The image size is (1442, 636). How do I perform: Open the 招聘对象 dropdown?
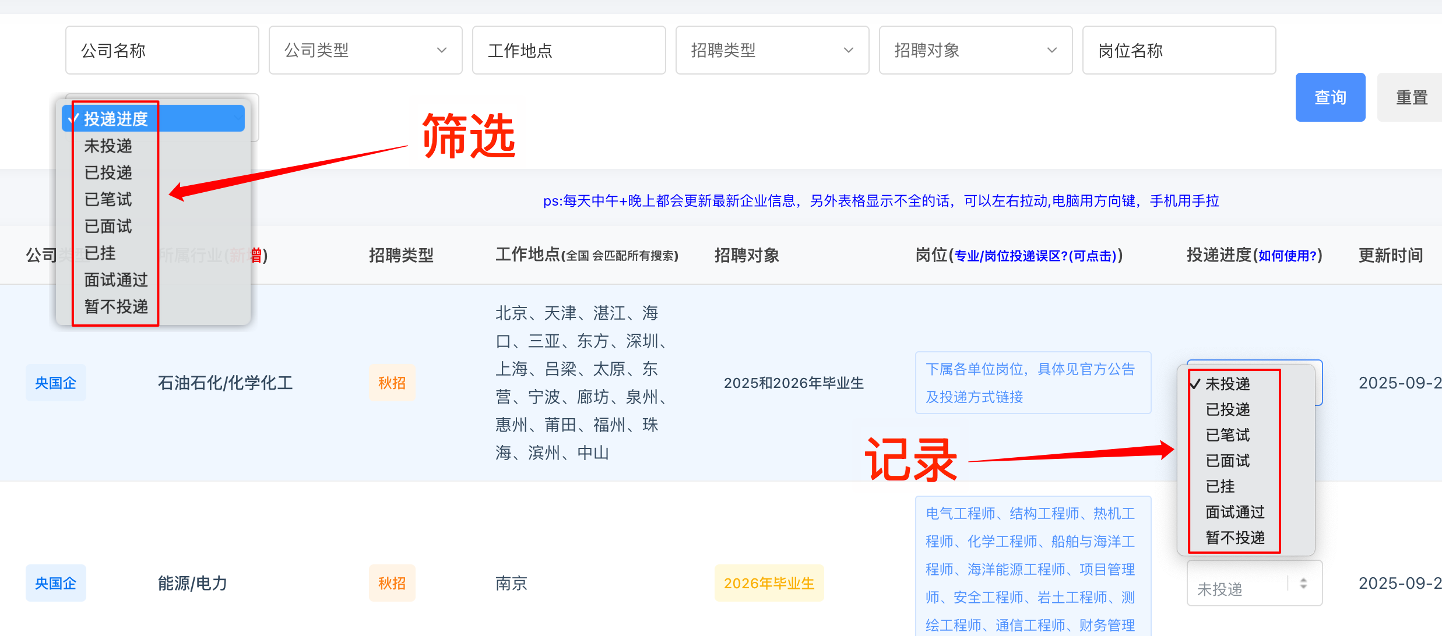pyautogui.click(x=975, y=50)
